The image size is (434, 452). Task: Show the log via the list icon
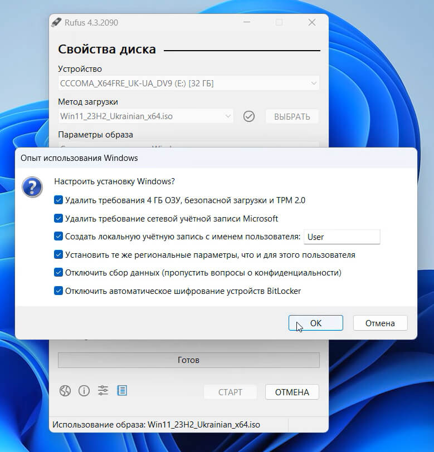122,391
